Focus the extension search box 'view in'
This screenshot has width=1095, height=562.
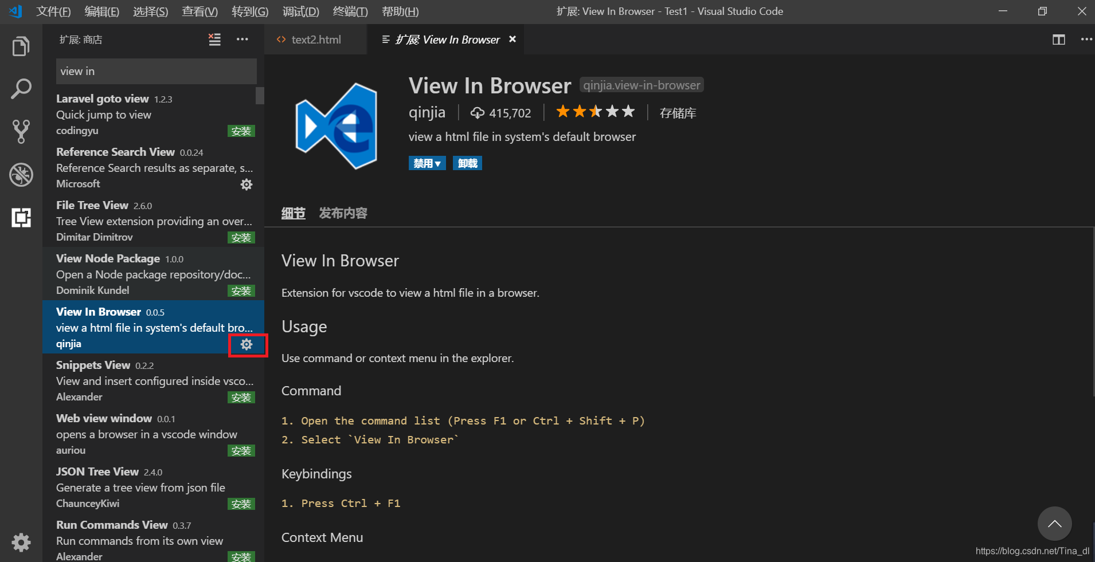pos(156,71)
